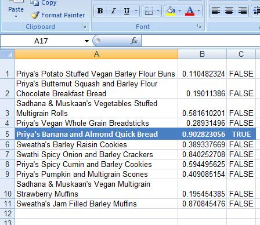Select Priya's Pumpkin and Multigrain Scones cell
The width and height of the screenshot is (260, 225).
point(96,174)
